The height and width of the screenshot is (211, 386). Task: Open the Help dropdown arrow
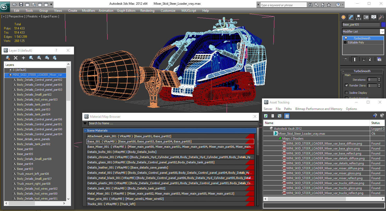[x=342, y=5]
